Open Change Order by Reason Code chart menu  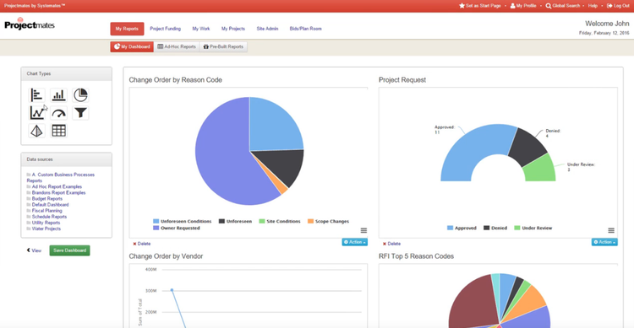coord(363,230)
